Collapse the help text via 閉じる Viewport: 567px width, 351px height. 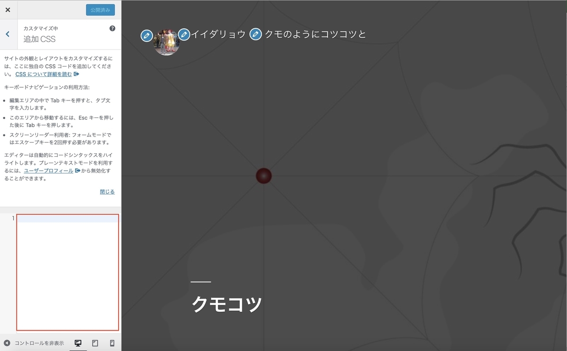pos(107,191)
